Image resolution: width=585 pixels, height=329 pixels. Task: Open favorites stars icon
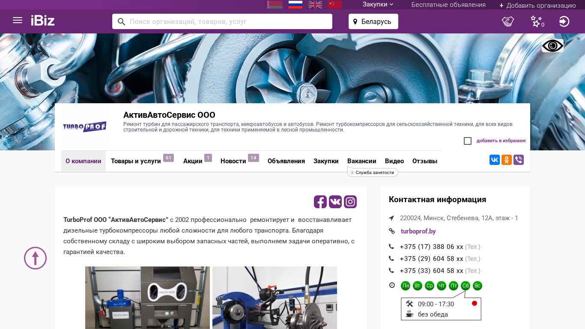click(x=537, y=21)
